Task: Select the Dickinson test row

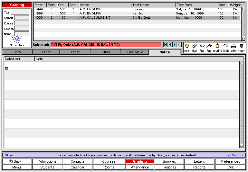Action: [137, 9]
